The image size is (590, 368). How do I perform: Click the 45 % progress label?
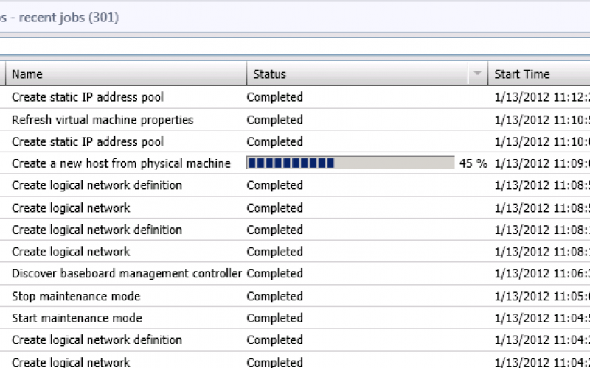[473, 163]
